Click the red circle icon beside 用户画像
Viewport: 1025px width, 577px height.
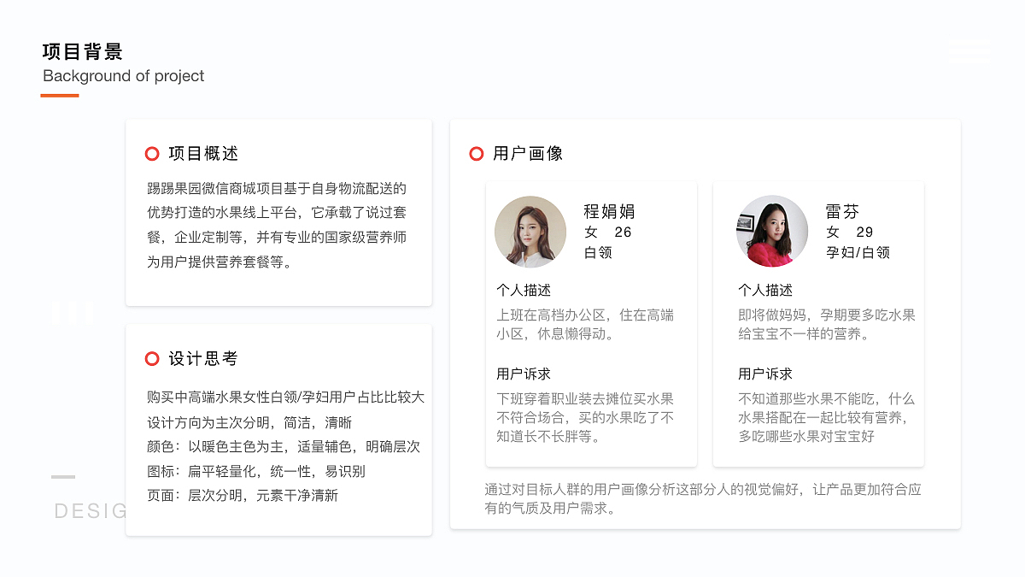click(475, 154)
